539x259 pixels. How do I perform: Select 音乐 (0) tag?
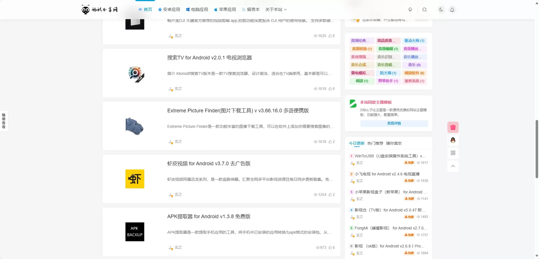(414, 65)
